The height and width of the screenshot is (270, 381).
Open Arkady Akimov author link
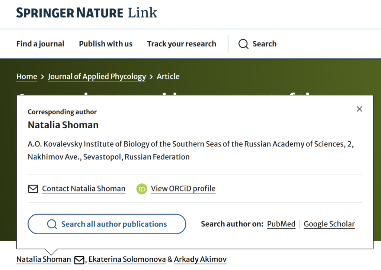[x=200, y=259]
